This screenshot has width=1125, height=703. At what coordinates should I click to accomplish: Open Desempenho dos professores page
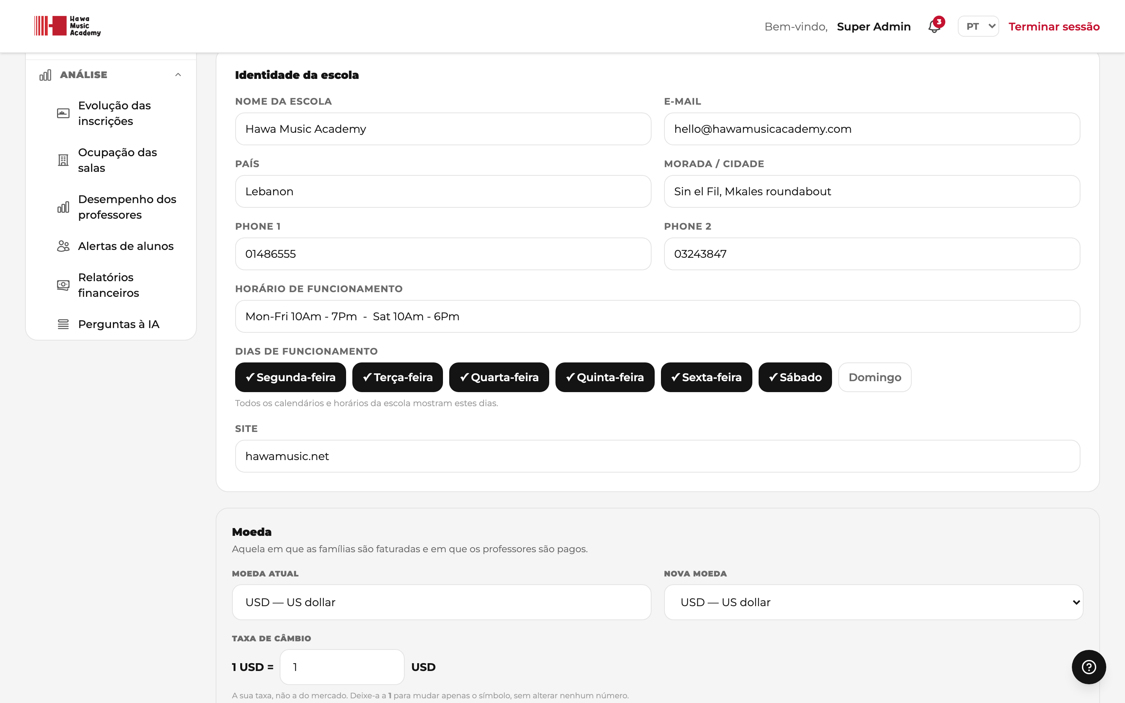pyautogui.click(x=127, y=207)
